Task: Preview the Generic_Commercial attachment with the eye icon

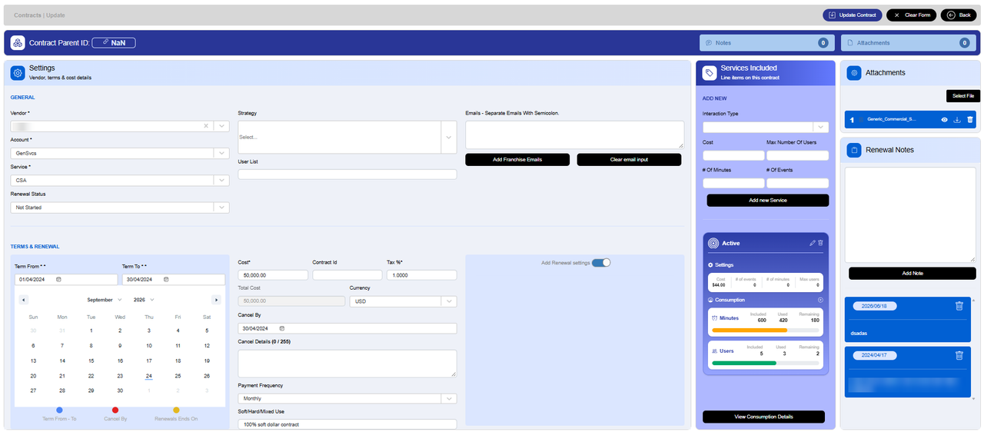Action: (944, 119)
